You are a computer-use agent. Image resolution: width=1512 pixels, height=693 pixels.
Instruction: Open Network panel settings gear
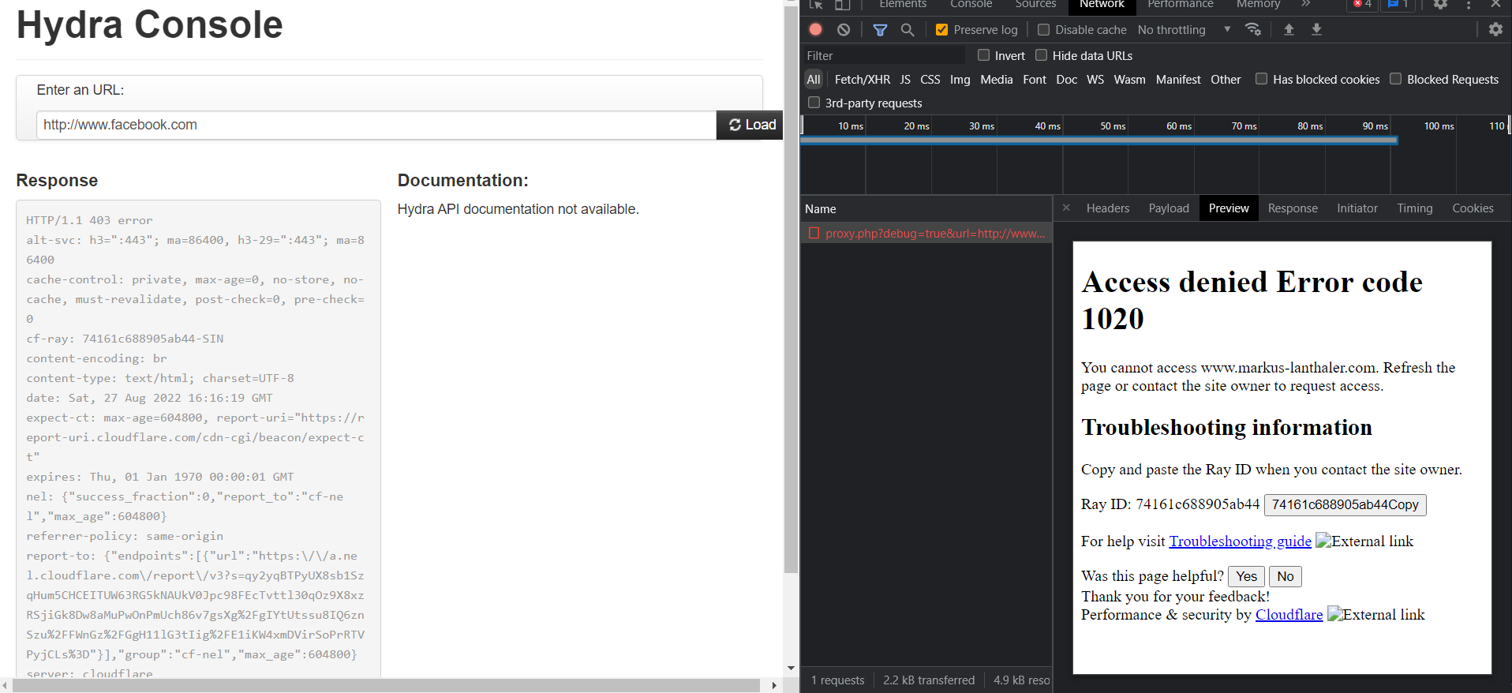point(1495,29)
